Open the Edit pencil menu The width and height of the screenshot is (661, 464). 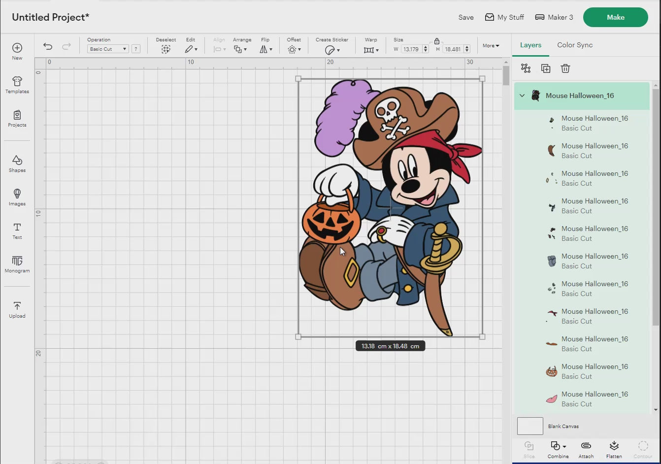click(x=191, y=49)
